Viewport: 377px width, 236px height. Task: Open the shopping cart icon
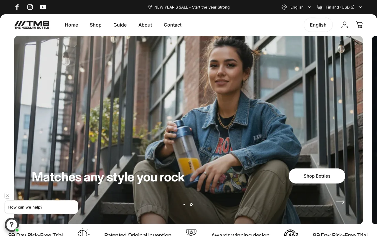[x=359, y=25]
